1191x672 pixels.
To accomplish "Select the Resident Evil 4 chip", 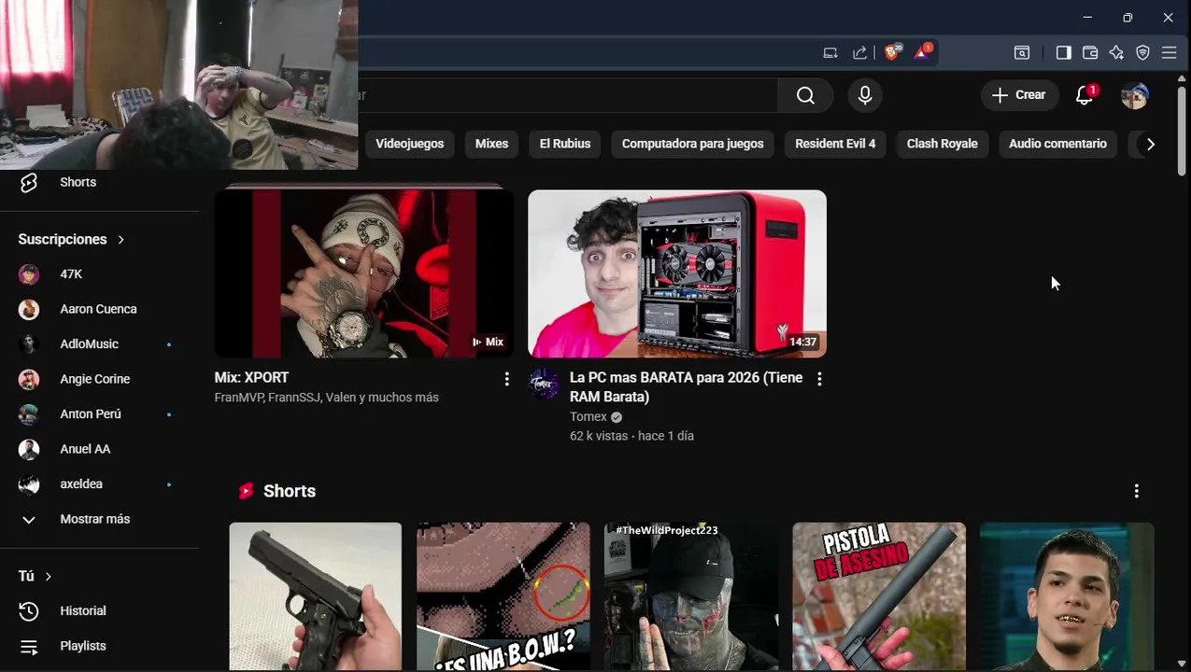I will [x=835, y=144].
